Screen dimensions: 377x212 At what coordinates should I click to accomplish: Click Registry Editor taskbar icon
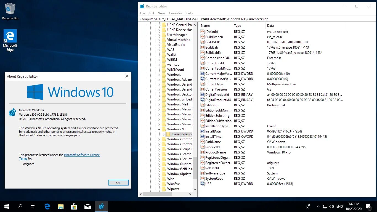(101, 206)
